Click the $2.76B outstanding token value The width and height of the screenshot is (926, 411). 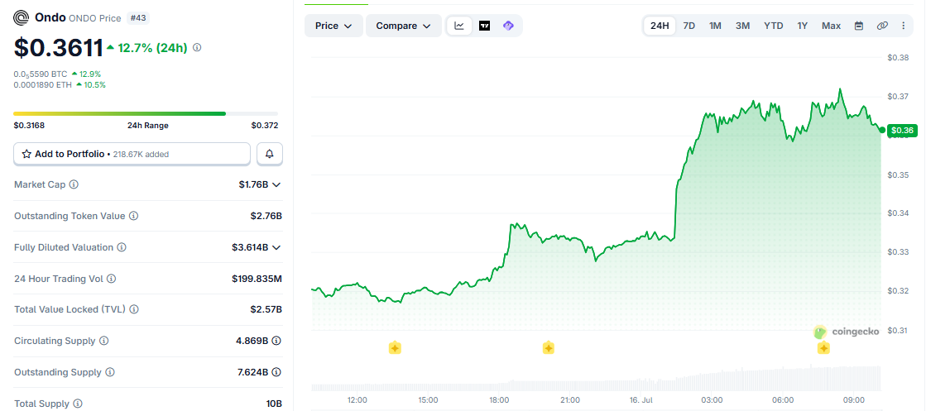(266, 216)
